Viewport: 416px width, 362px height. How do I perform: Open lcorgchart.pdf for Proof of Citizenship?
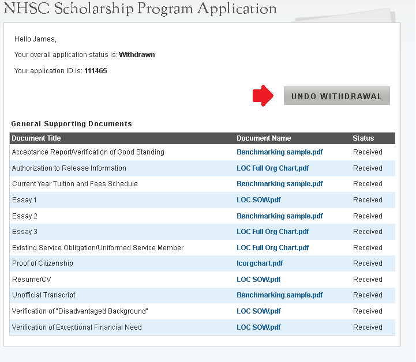(x=260, y=263)
